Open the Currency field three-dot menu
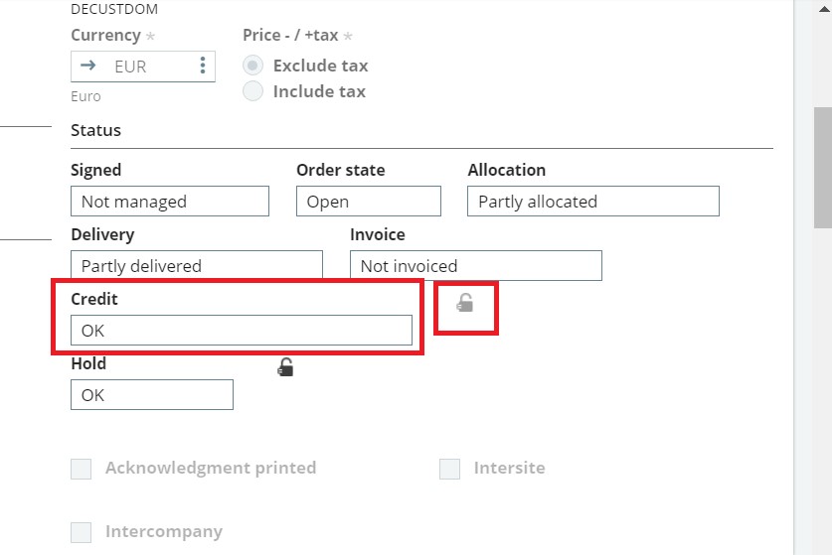Screen dimensions: 832x555 coord(203,66)
